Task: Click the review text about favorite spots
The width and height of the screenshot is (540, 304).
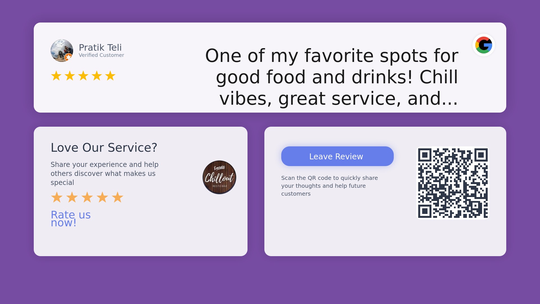Action: [332, 77]
